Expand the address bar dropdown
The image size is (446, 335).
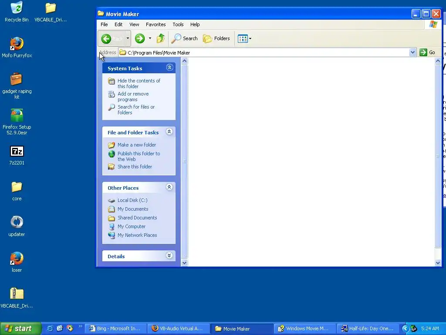[x=412, y=52]
